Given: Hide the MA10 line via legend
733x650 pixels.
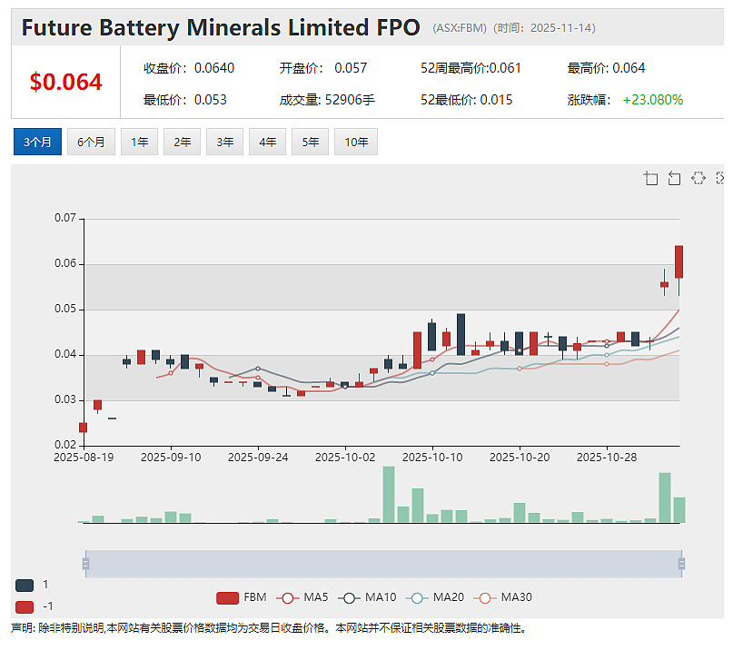Looking at the screenshot, I should point(367,597).
